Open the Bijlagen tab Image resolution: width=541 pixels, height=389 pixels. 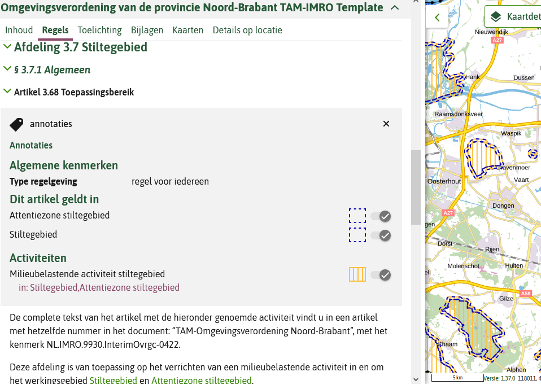point(147,30)
